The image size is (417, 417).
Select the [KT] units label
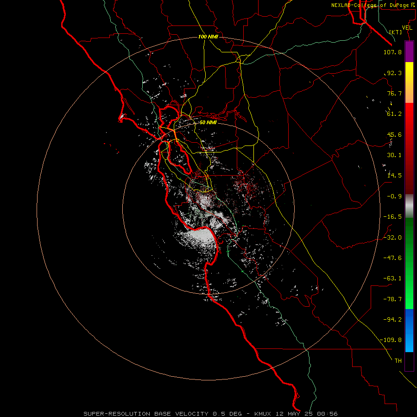point(396,32)
